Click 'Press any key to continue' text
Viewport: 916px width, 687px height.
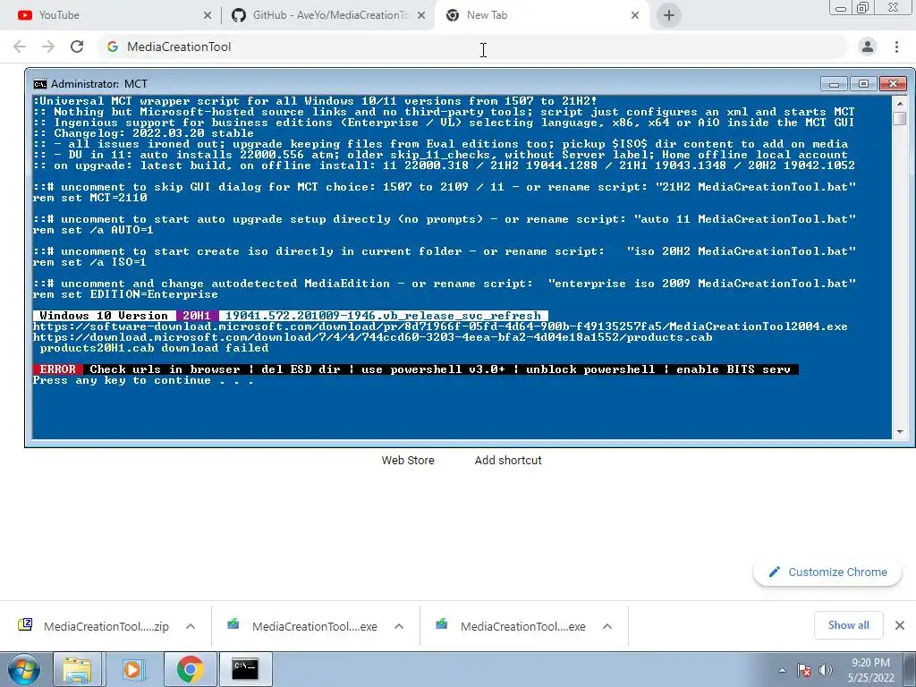tap(143, 380)
